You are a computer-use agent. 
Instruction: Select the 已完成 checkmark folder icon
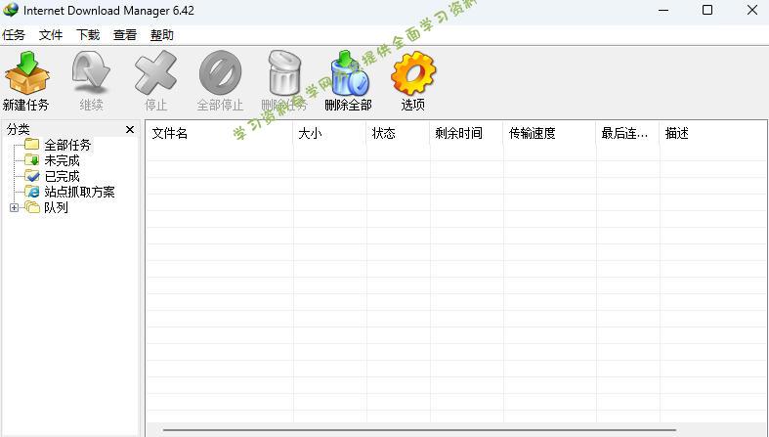[32, 176]
